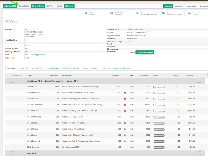The width and height of the screenshot is (208, 156).
Task: Click forecast chart icon on Wood Blank Post row
Action: (x=125, y=93)
